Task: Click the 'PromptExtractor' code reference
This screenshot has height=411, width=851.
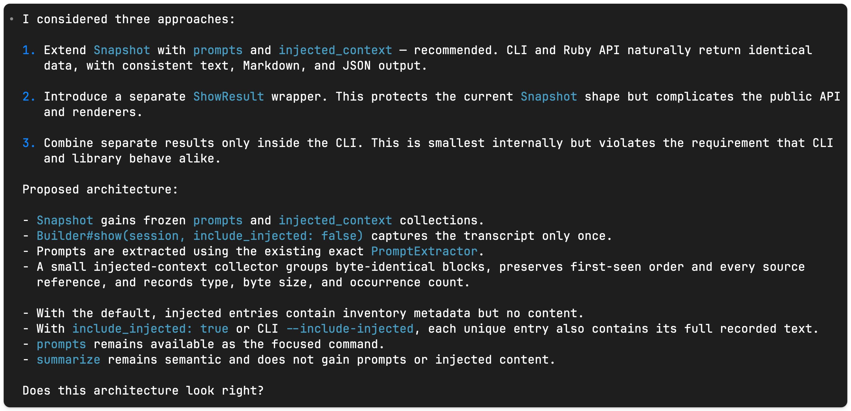Action: point(425,251)
